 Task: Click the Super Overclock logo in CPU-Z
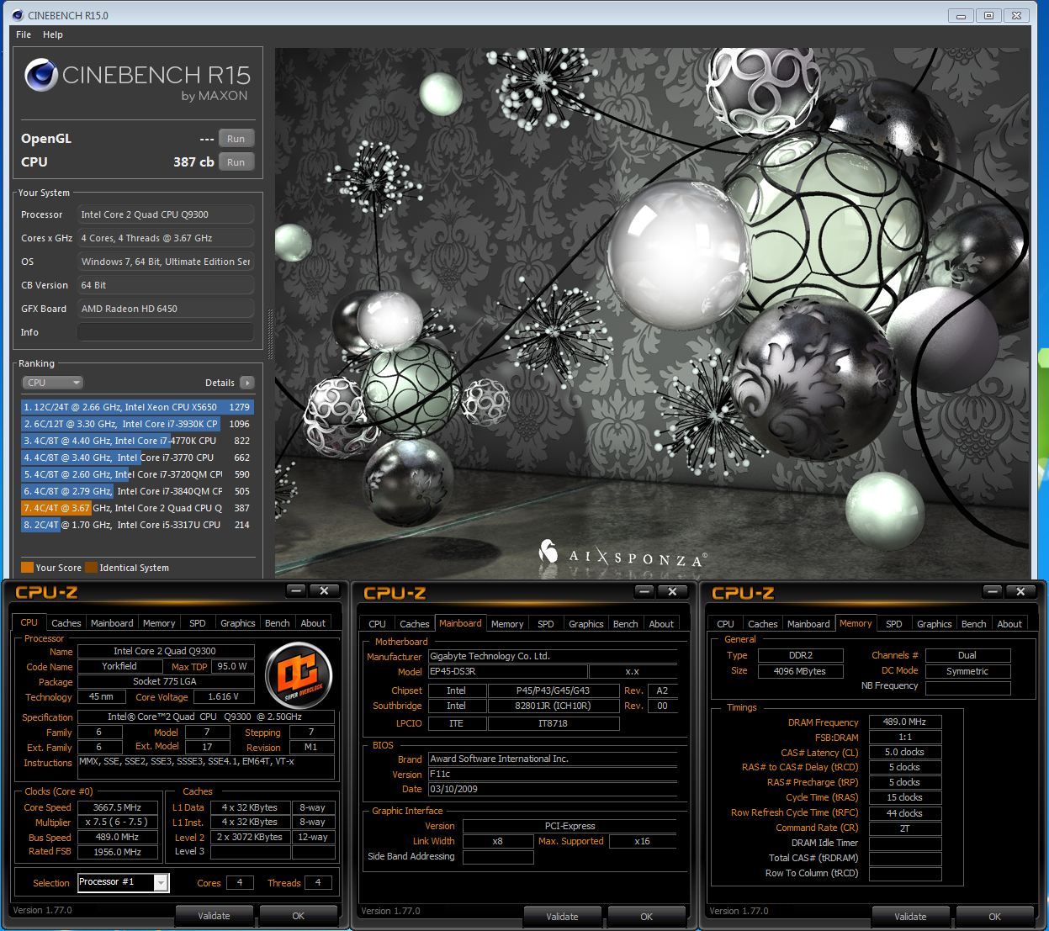click(x=299, y=674)
